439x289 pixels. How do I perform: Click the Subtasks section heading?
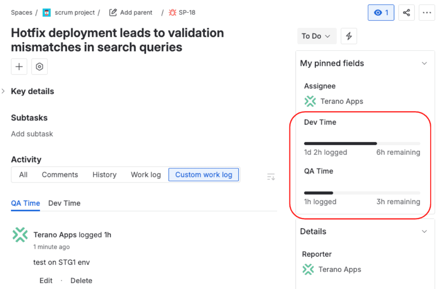[x=29, y=118]
